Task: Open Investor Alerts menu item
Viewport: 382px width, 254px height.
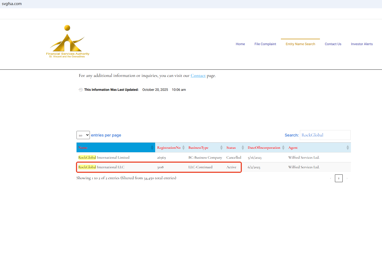Action: (362, 44)
